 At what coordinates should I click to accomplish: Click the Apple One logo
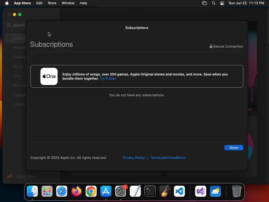point(49,76)
